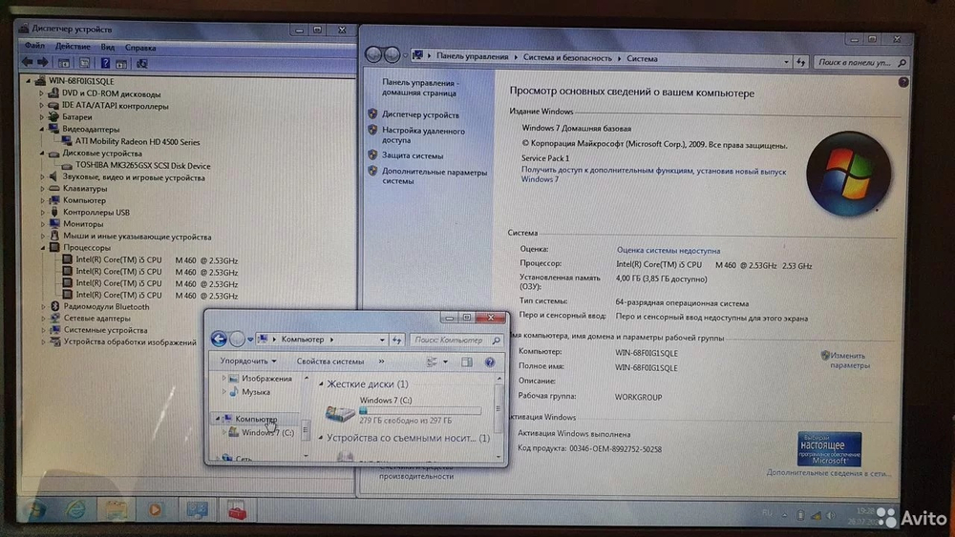The width and height of the screenshot is (955, 537).
Task: Open Панель управления домашняя страница link
Action: pos(419,88)
